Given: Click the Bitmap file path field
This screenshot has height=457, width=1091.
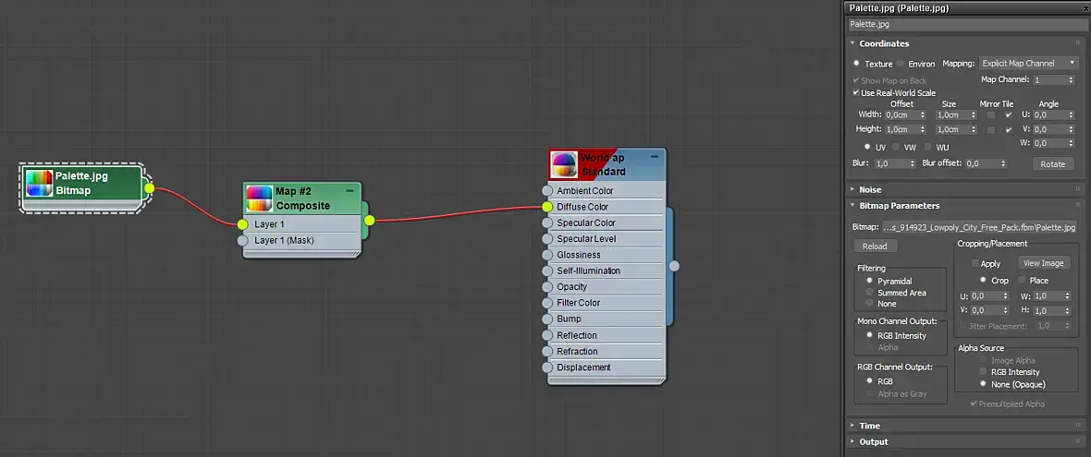Looking at the screenshot, I should coord(980,227).
